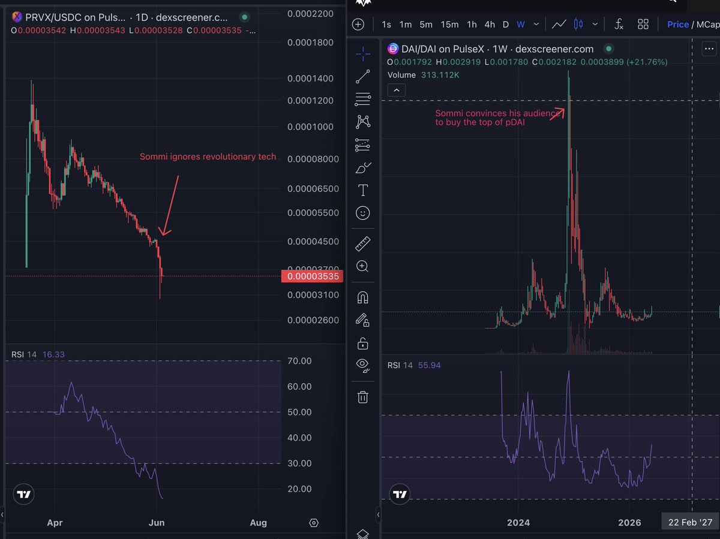Click the green status dot beside DAI/DAI title
Viewport: 720px width, 539px height.
609,49
